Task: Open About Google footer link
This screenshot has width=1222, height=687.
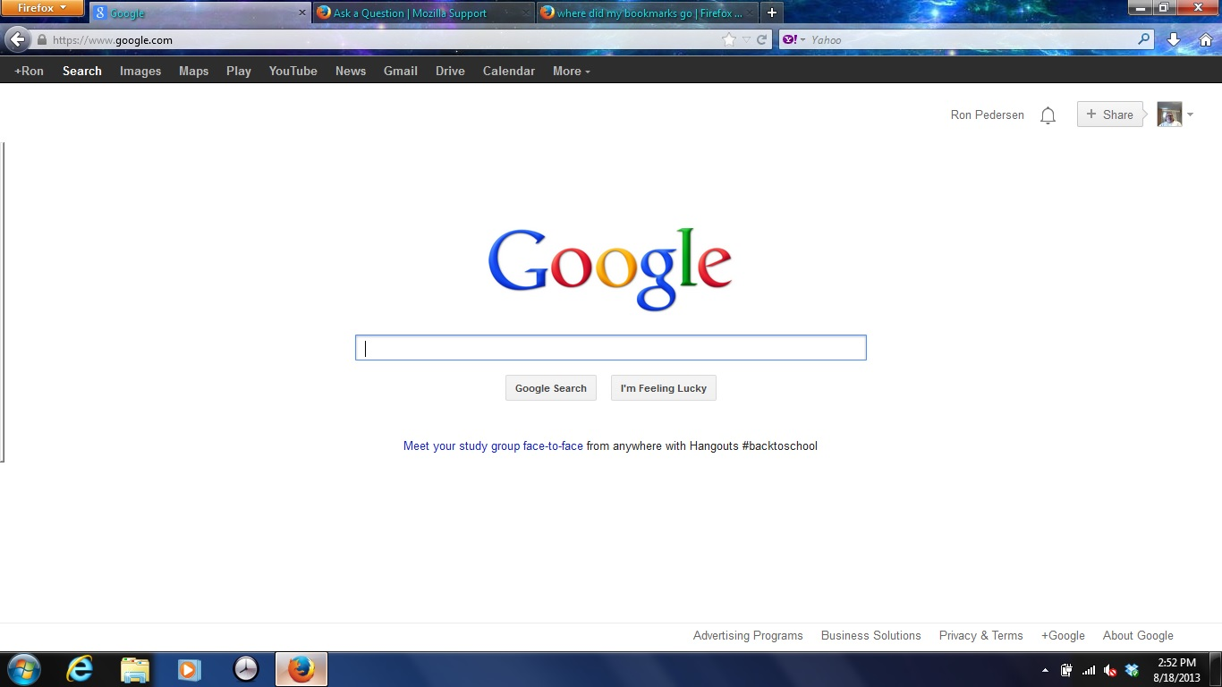Action: (1138, 635)
